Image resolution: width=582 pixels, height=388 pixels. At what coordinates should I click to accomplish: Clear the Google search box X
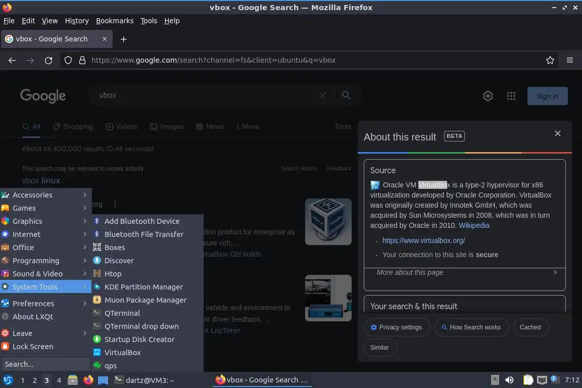click(322, 95)
